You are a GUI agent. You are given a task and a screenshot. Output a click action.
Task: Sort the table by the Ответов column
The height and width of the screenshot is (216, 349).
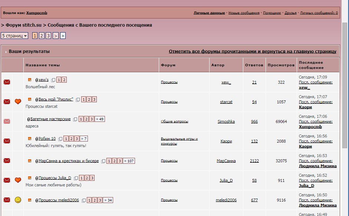254,65
